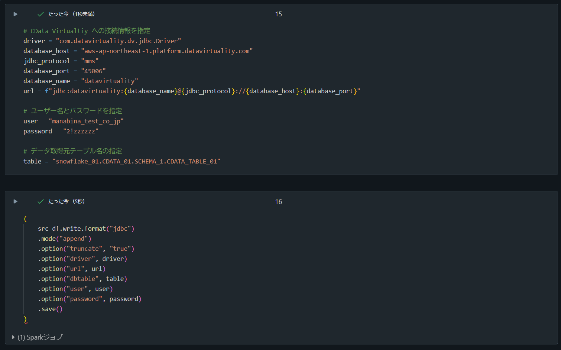Screen dimensions: 561x350
Task: Expand the (1) Sparkジョブ section
Action: (x=37, y=337)
